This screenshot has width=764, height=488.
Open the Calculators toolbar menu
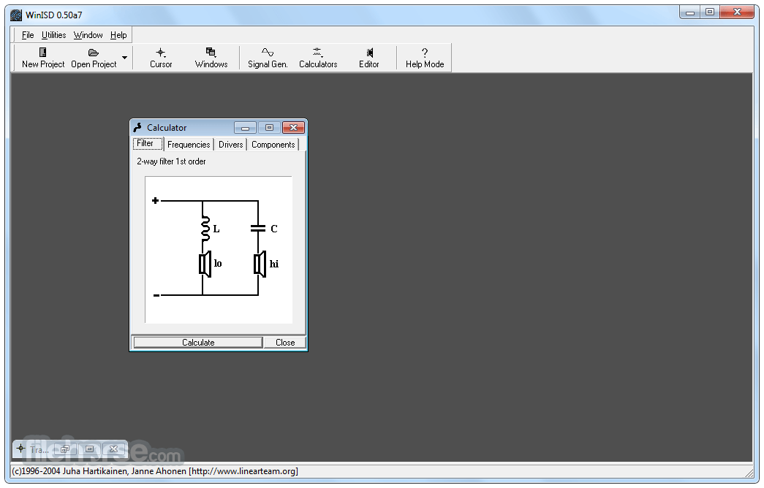pos(318,58)
